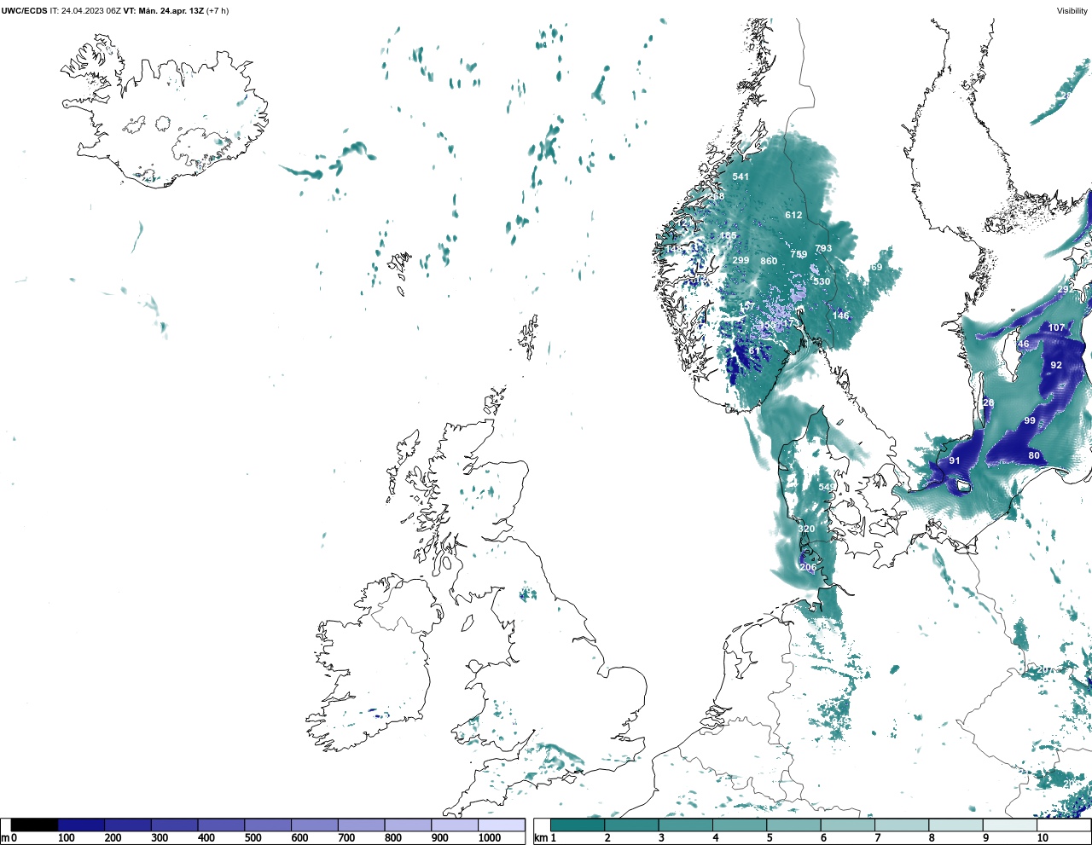Image resolution: width=1092 pixels, height=845 pixels.
Task: Click the '(+7 h)' forecast offset text
Action: [218, 11]
